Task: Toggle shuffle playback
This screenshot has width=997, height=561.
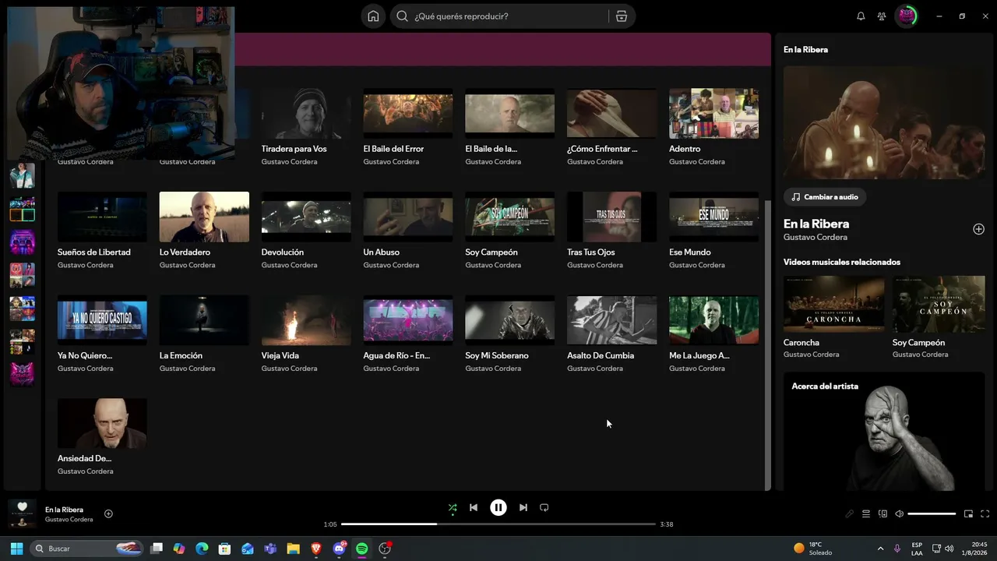Action: 453,508
